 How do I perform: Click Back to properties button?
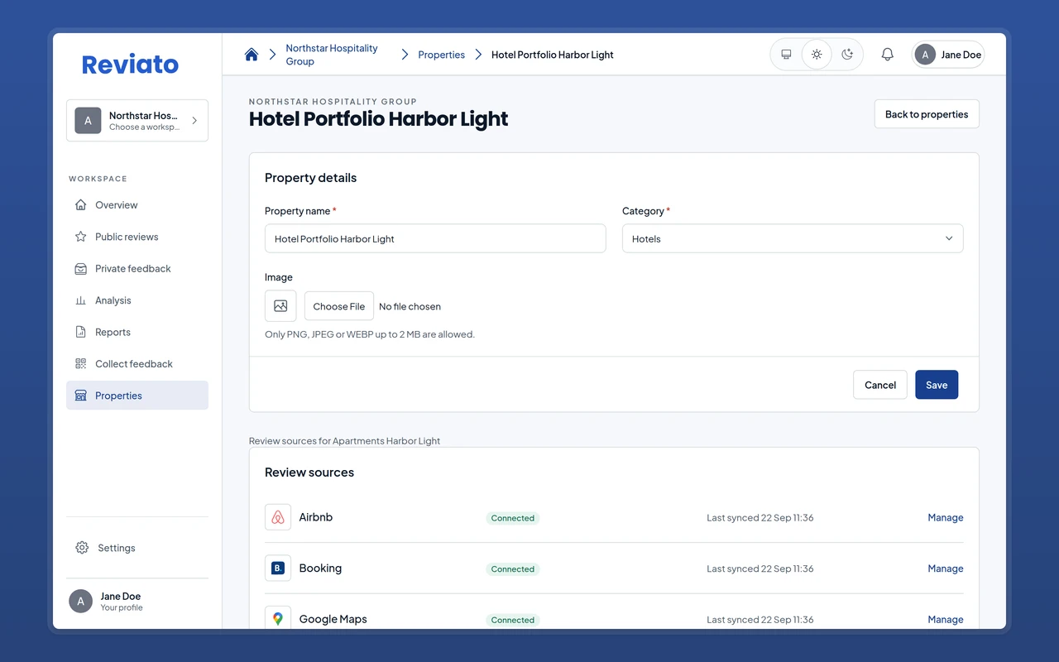coord(927,114)
